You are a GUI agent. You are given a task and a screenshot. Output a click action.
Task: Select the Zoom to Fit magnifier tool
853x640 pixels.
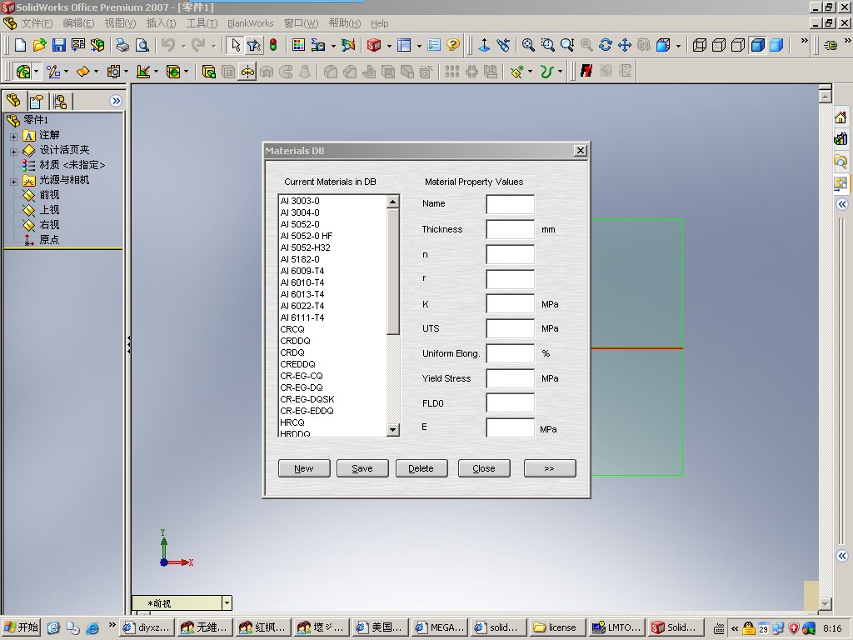point(528,45)
